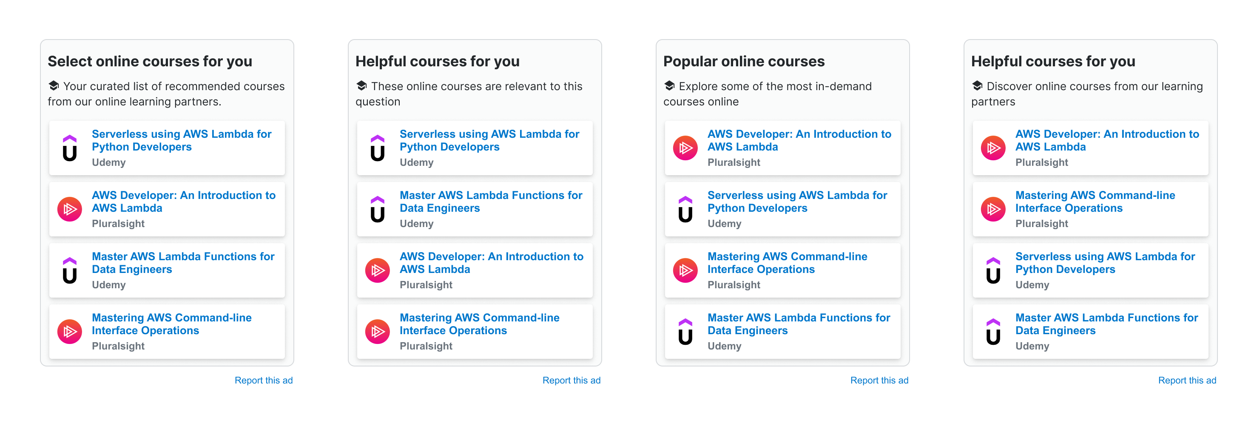Click graduation cap icon beside 'Your curated list' text
The height and width of the screenshot is (426, 1257).
point(54,86)
